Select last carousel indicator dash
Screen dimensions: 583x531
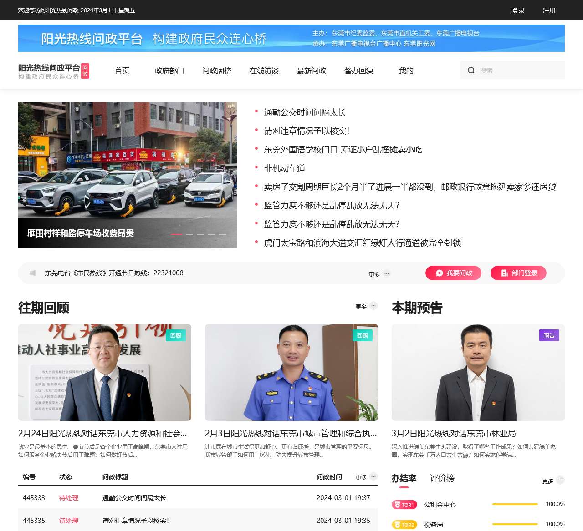pyautogui.click(x=222, y=234)
